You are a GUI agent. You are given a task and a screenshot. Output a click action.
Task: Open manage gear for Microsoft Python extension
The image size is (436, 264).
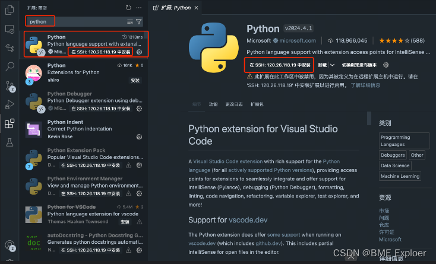(140, 52)
